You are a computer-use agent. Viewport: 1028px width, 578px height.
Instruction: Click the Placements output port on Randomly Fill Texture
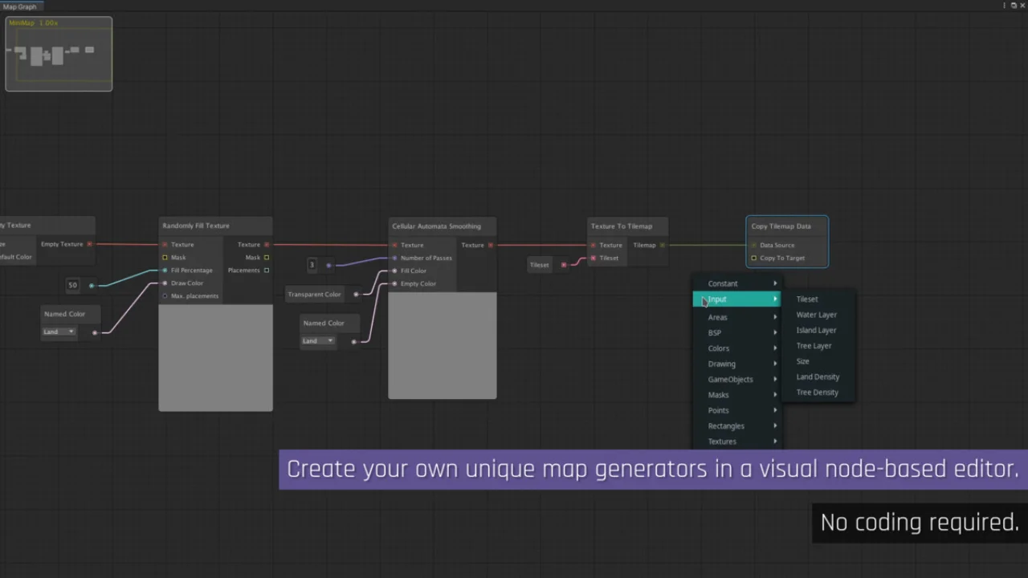(x=267, y=271)
